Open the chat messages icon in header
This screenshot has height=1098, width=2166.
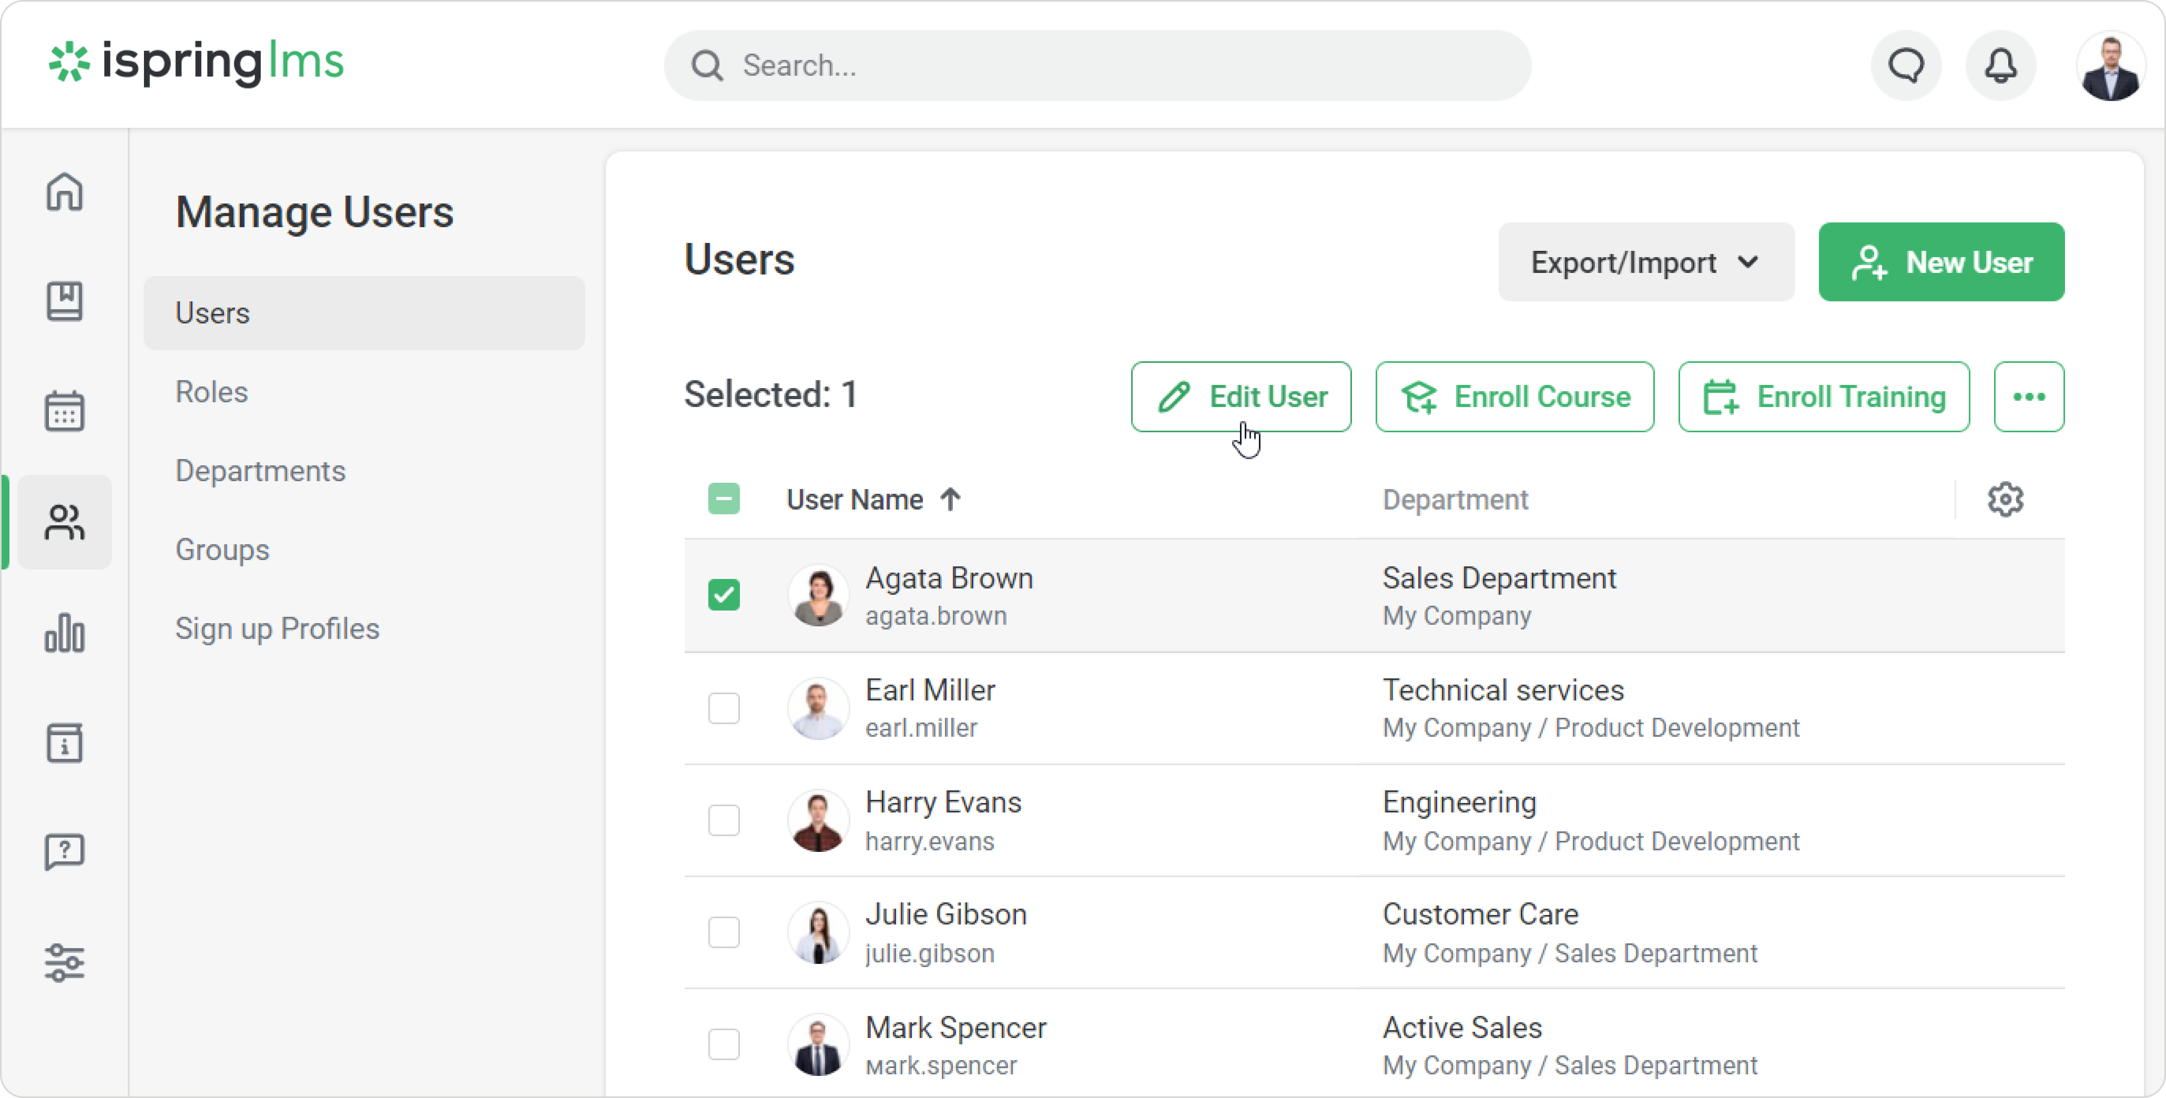pyautogui.click(x=1905, y=65)
